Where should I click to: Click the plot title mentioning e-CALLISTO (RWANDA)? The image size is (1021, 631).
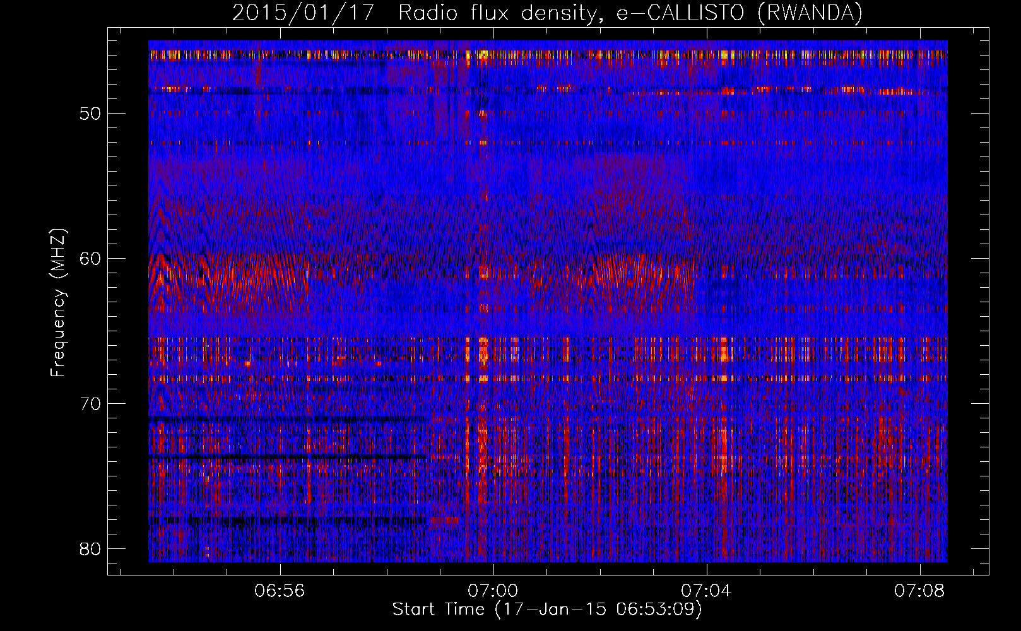pyautogui.click(x=547, y=13)
